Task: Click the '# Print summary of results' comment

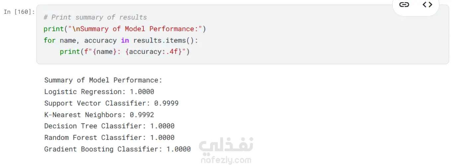Action: [x=95, y=17]
